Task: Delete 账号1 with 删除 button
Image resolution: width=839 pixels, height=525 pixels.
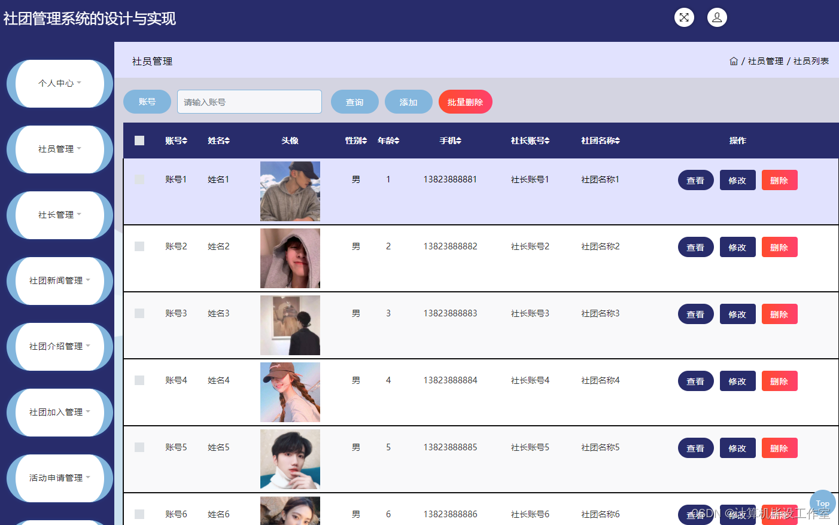Action: 780,180
